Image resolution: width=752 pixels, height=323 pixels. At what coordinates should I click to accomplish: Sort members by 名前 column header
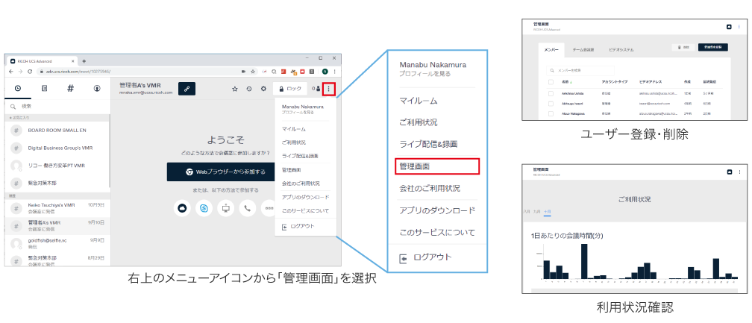click(566, 82)
